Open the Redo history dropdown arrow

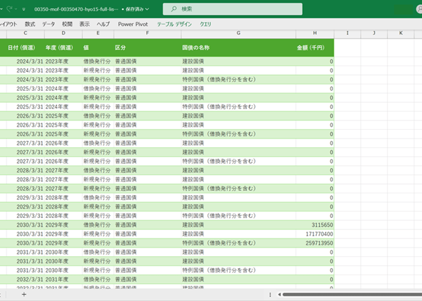tap(16, 9)
